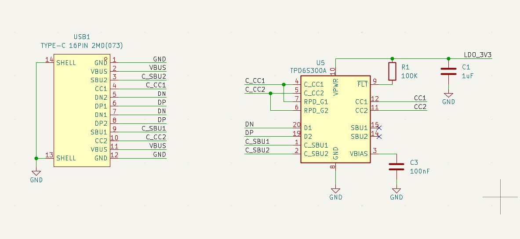Select the 100nF value text of C3
520x239 pixels.
pos(420,171)
